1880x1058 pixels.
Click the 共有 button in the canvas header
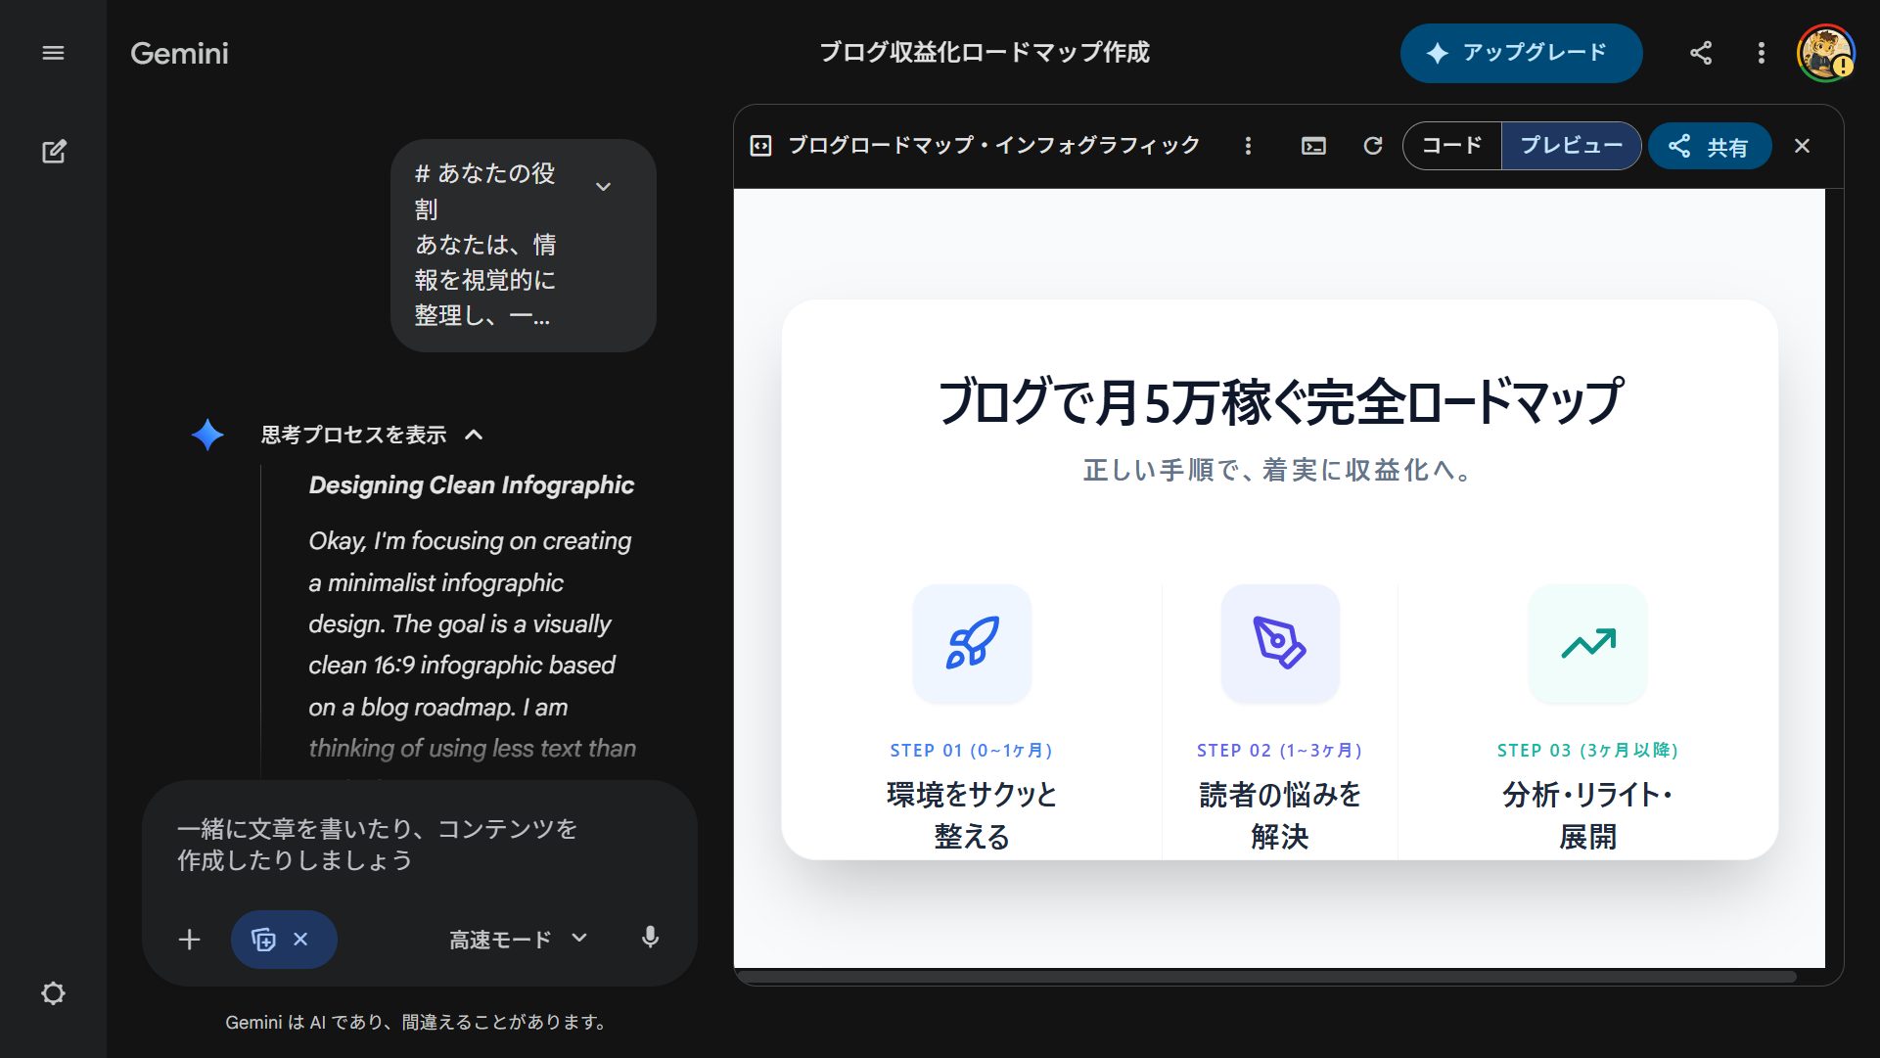coord(1709,145)
